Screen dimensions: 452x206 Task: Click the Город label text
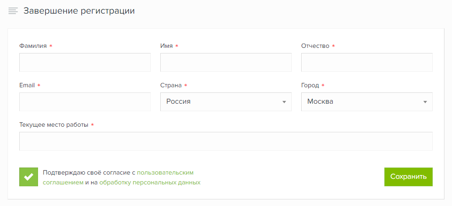click(310, 85)
